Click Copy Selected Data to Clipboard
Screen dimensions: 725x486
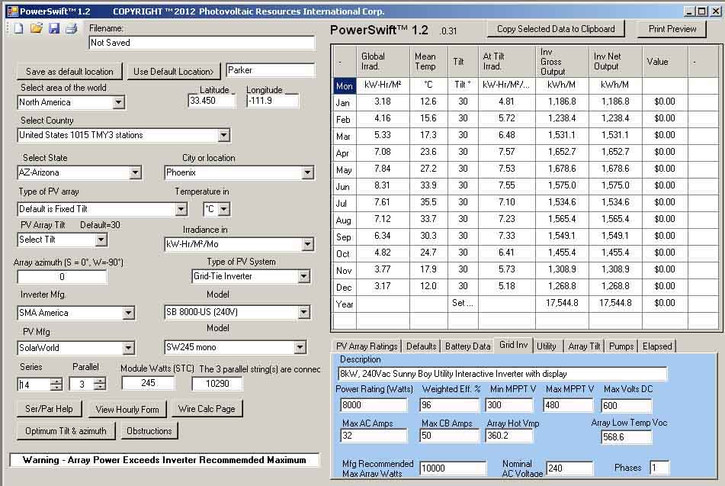tap(556, 29)
